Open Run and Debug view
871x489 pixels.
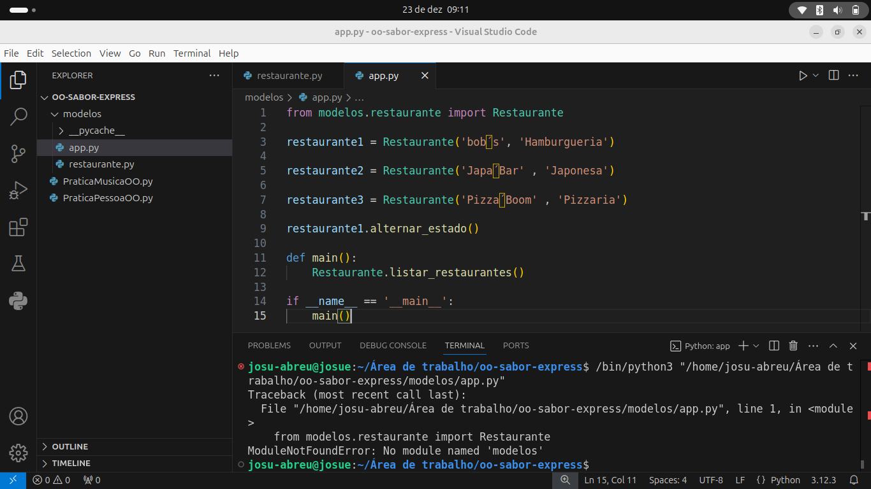18,190
